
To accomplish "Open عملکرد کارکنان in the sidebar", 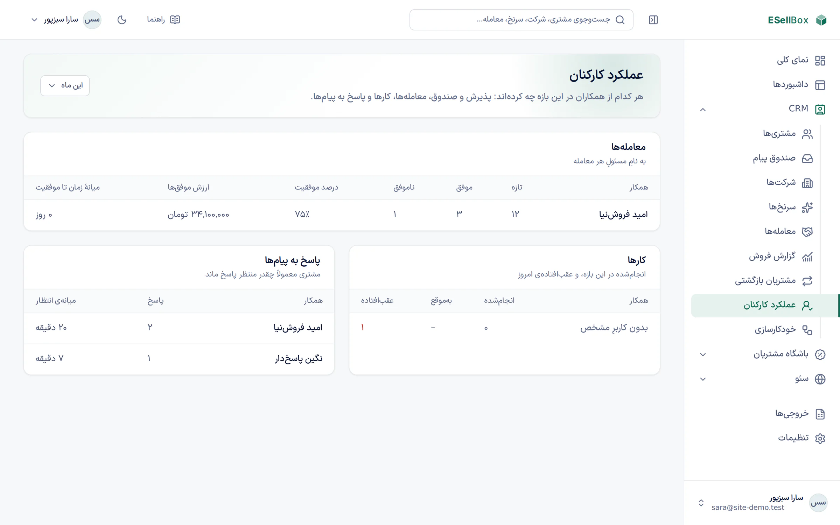I will [x=765, y=306].
